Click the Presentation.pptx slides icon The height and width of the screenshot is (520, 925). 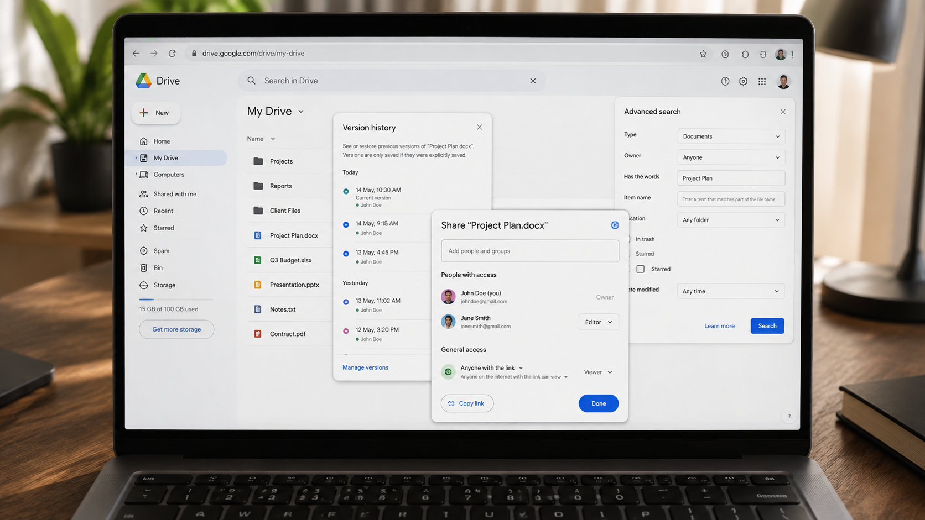[258, 285]
